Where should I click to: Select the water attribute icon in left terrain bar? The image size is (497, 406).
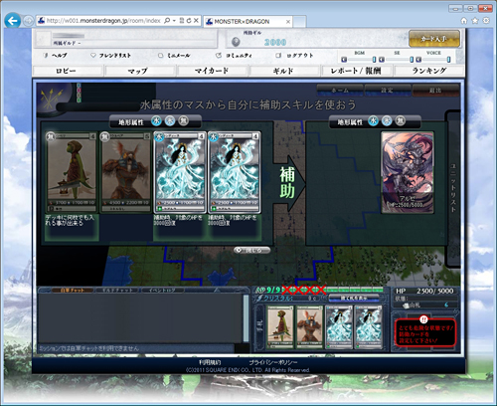pyautogui.click(x=156, y=121)
